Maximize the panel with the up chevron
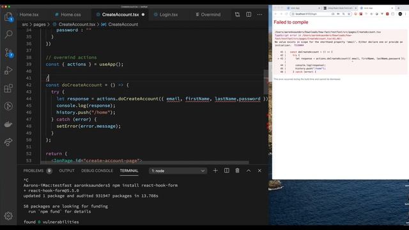The height and width of the screenshot is (230, 409). pos(249,171)
